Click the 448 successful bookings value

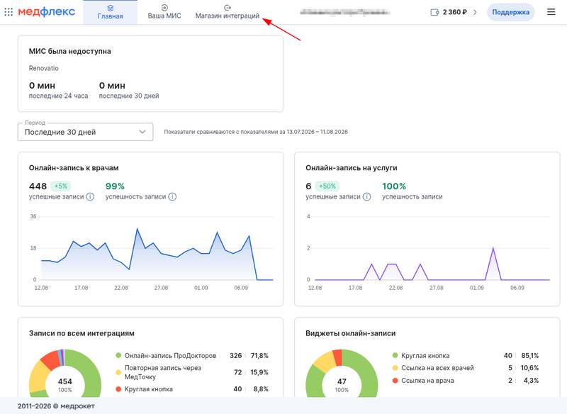click(38, 186)
